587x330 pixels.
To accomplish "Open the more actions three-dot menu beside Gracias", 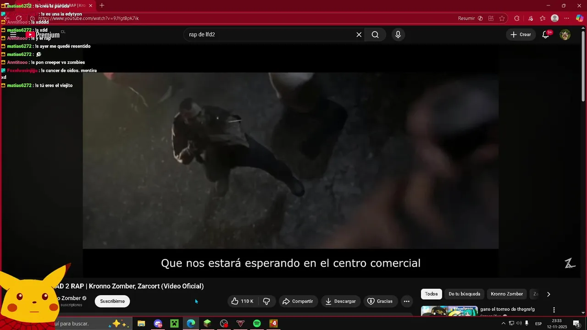I will (x=406, y=301).
